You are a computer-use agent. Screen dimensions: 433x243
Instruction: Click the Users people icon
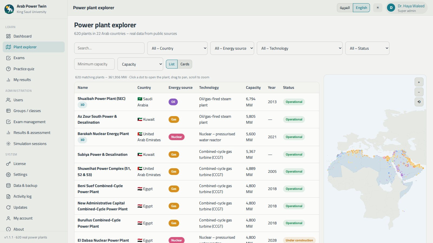tap(8, 100)
